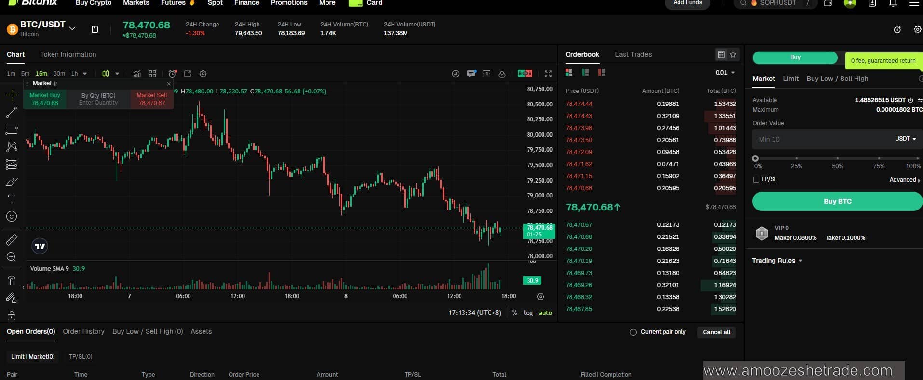This screenshot has height=380, width=923.
Task: Open chart layout grid icon
Action: (152, 74)
